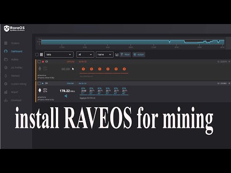Expand the "kaka" cluster dropdown
The width and height of the screenshot is (231, 173).
click(x=59, y=54)
